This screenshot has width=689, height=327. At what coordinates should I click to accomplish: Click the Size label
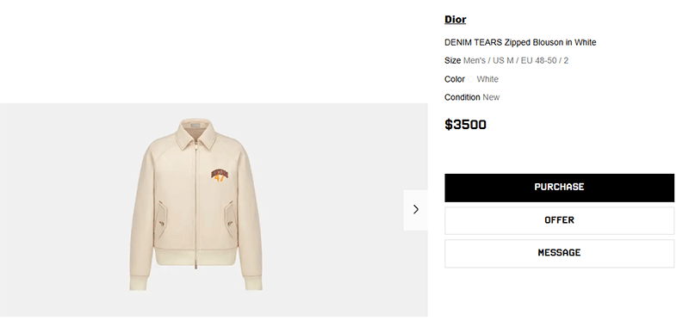[453, 60]
